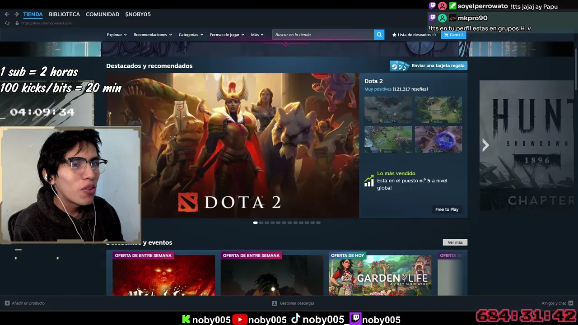Click the best-seller chart icon
This screenshot has height=325, width=578.
click(x=369, y=181)
